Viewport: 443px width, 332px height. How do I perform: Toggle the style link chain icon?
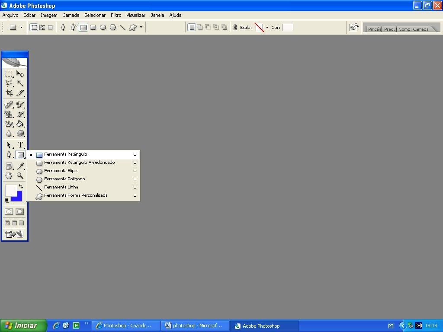[235, 28]
